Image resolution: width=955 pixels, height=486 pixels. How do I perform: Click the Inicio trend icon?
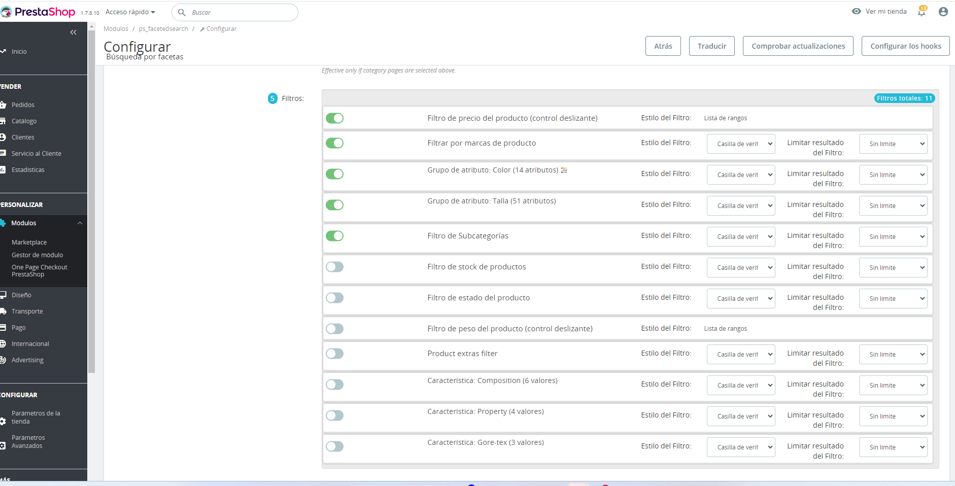pos(3,52)
